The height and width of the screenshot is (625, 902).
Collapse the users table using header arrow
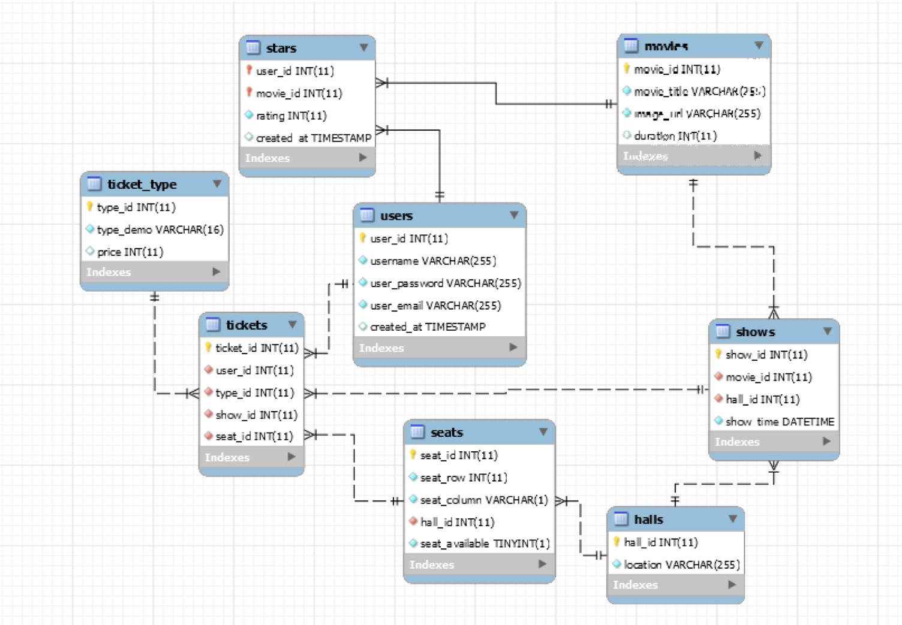pyautogui.click(x=514, y=215)
